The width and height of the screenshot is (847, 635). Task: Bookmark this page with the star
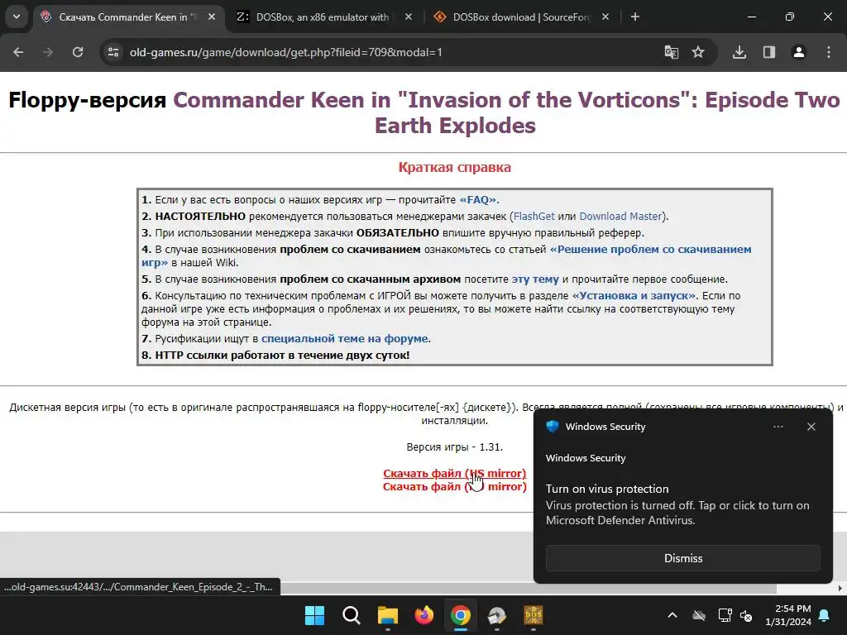698,52
